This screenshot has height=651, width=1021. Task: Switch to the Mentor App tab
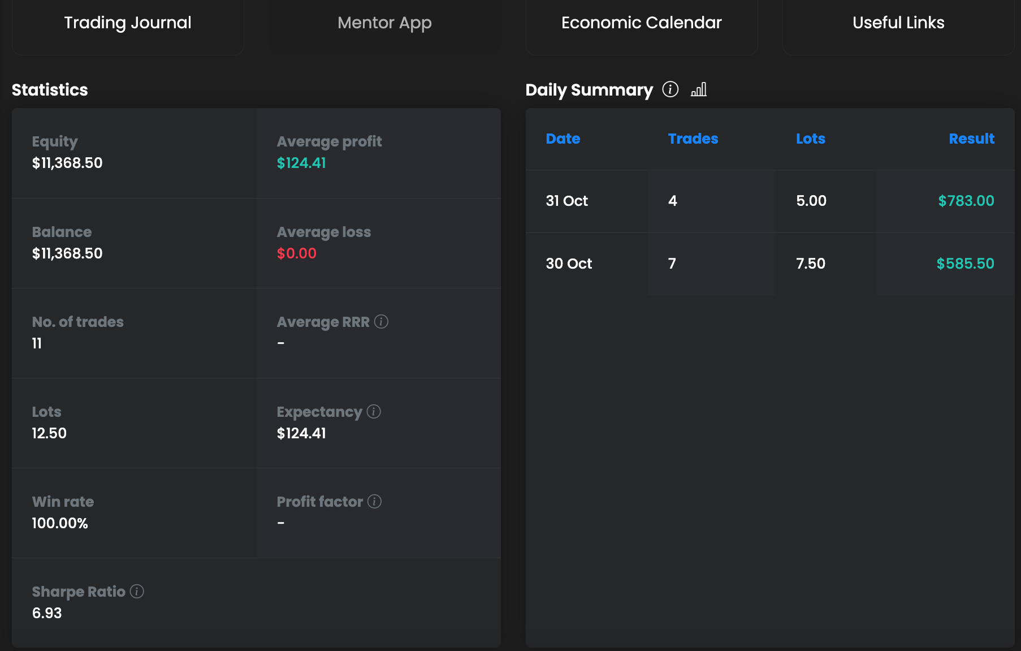384,23
